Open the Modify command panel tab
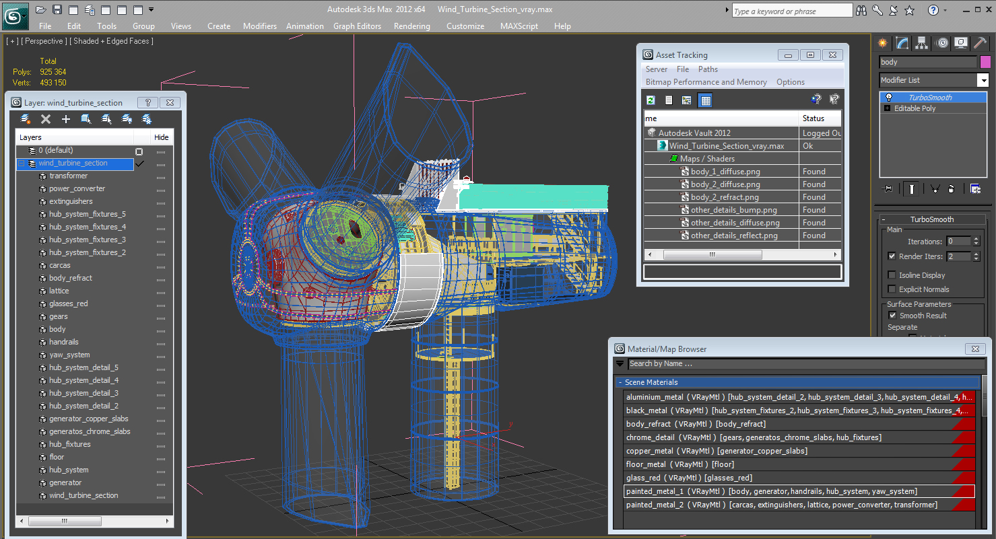 902,43
